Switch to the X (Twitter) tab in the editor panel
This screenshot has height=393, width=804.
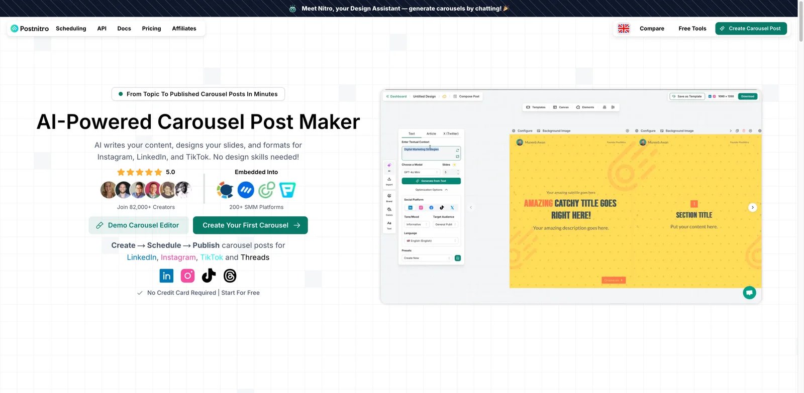(451, 134)
